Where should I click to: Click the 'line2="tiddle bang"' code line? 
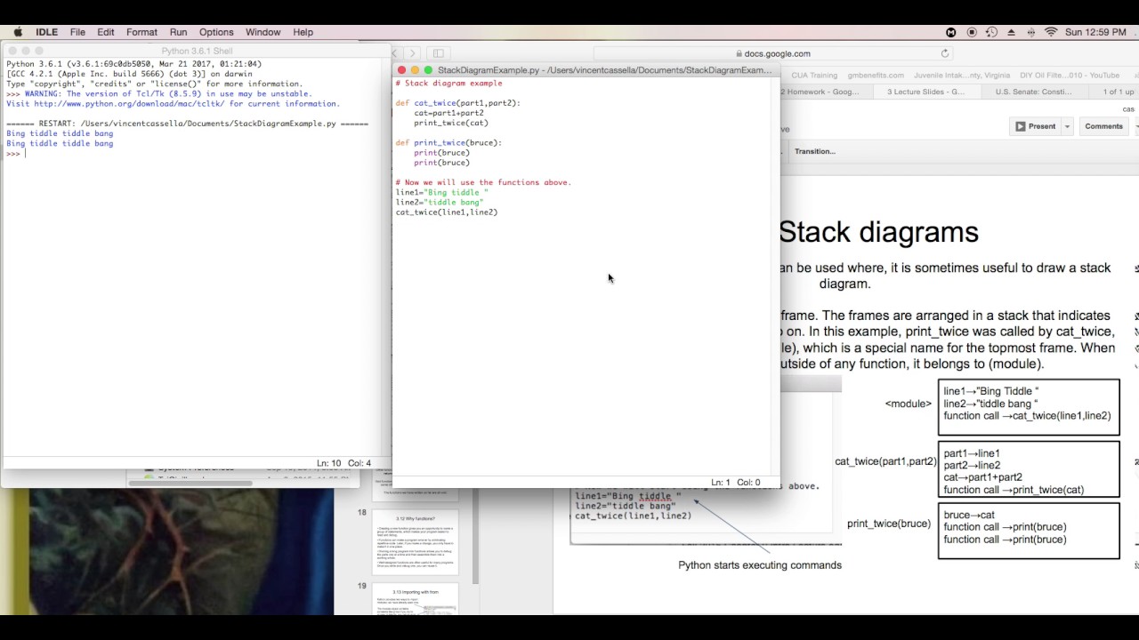click(440, 203)
